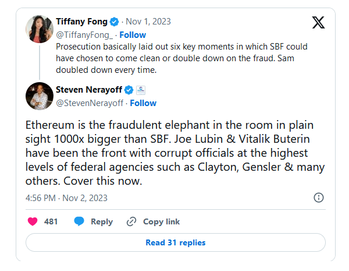This screenshot has height=271, width=349.
Task: Click Steven Nerayoff's verified badge
Action: pyautogui.click(x=129, y=90)
